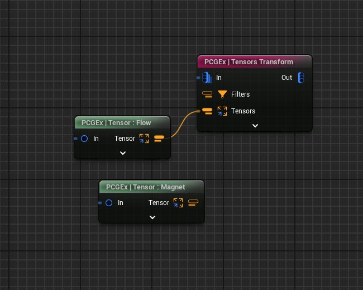Expand the Tensors Transform node chevron
This screenshot has width=363, height=290.
255,126
